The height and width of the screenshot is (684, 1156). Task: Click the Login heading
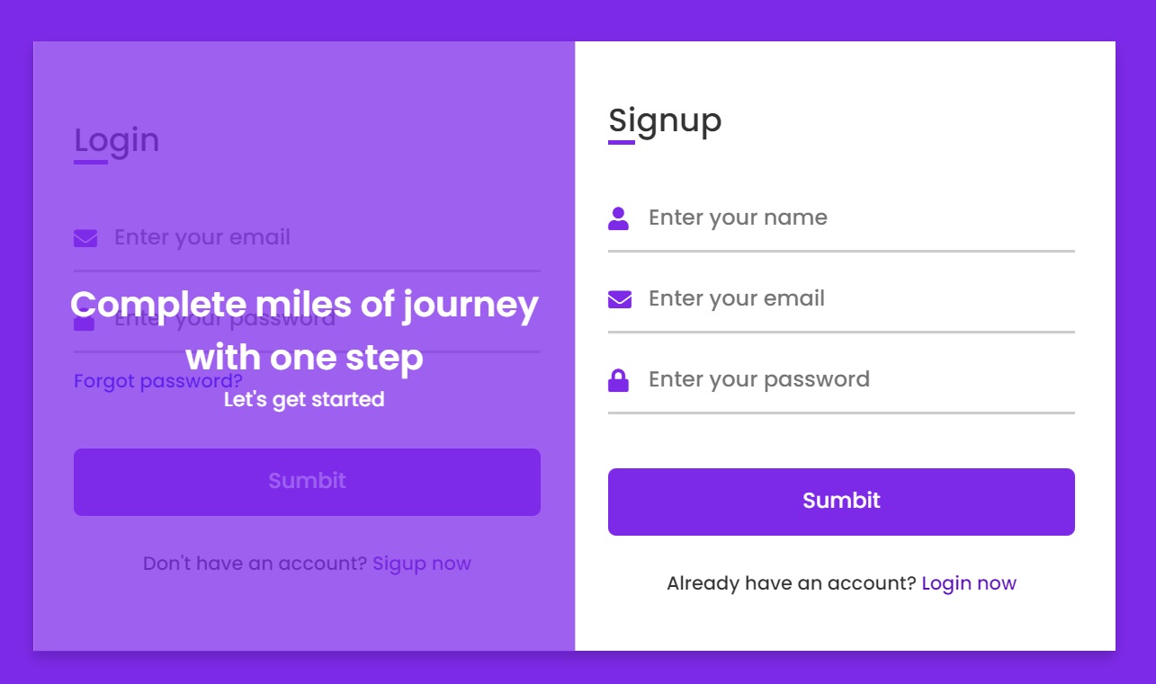(x=117, y=140)
